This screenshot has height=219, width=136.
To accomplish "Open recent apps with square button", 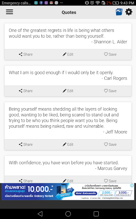I will 96,214.
